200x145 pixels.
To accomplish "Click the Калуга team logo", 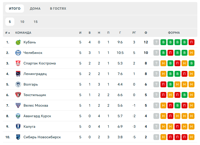I will 18,127.
